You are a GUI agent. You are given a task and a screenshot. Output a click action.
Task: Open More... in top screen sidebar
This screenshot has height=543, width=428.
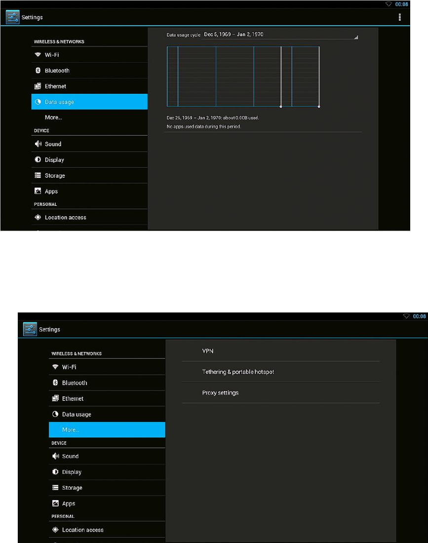(53, 117)
